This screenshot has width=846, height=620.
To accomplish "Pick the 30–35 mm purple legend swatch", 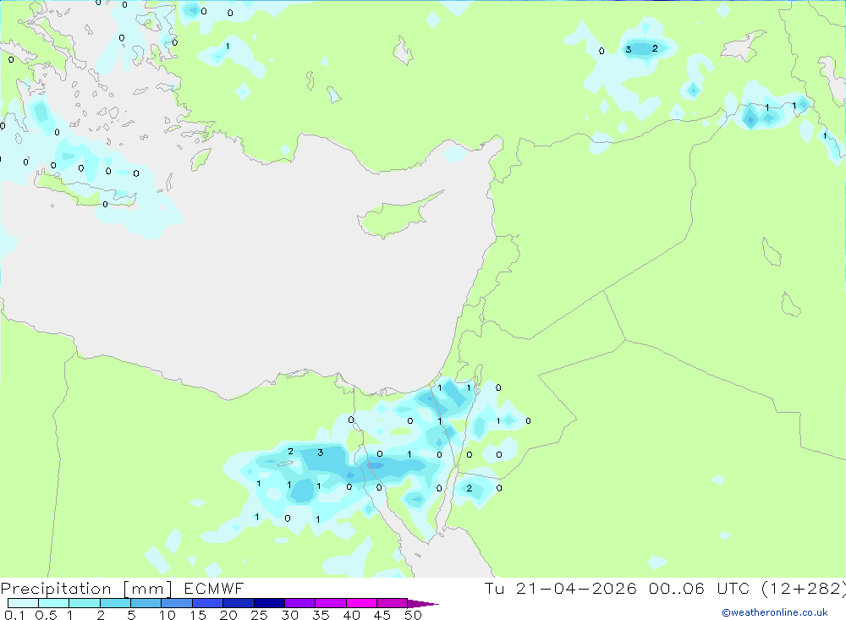I will (299, 603).
